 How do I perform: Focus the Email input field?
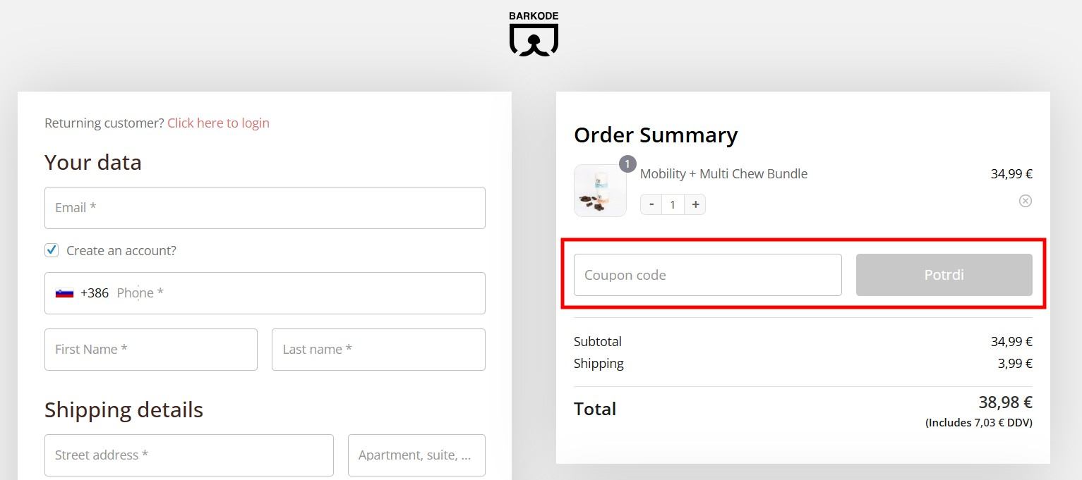tap(265, 208)
